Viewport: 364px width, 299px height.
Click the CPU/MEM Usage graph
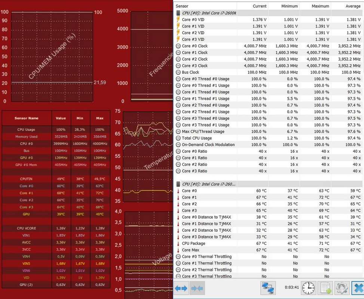click(x=52, y=56)
